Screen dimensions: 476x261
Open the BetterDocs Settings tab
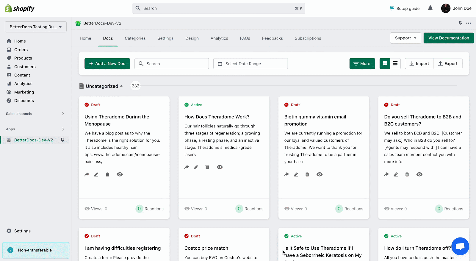(x=165, y=38)
